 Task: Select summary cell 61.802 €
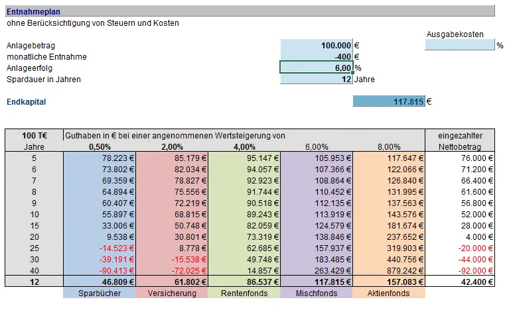pyautogui.click(x=172, y=282)
